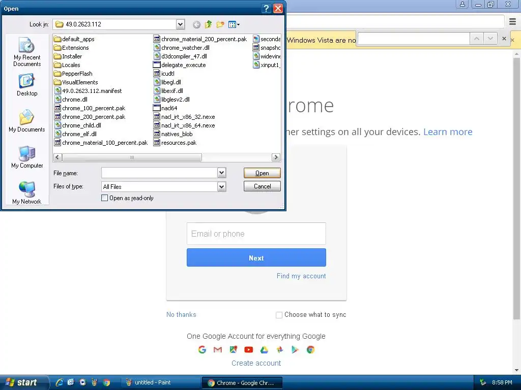The image size is (521, 390).
Task: Open My Documents shortcut
Action: click(x=27, y=121)
